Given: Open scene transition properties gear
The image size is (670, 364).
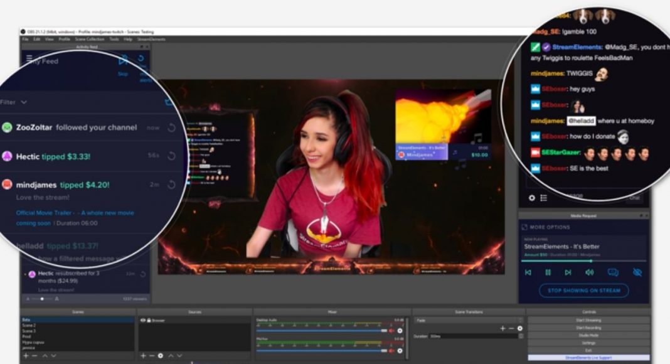Looking at the screenshot, I should tap(520, 328).
